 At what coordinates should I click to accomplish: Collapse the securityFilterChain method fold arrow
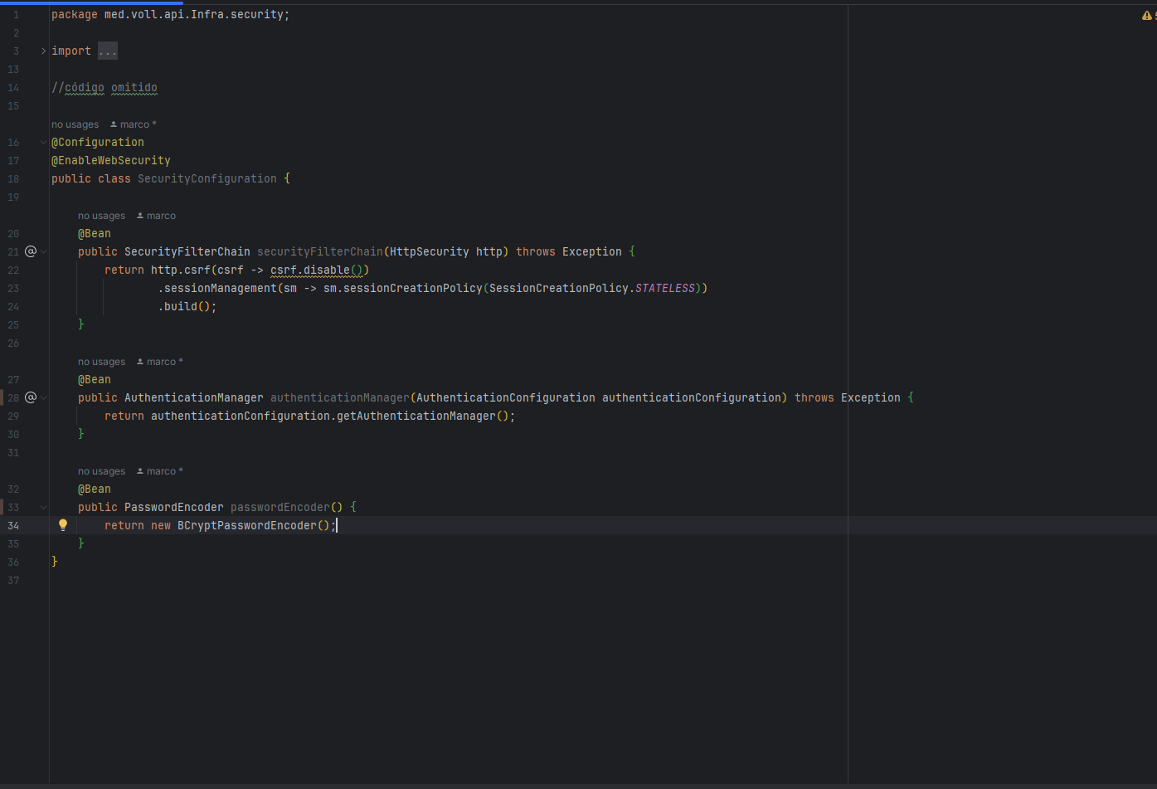[x=43, y=251]
